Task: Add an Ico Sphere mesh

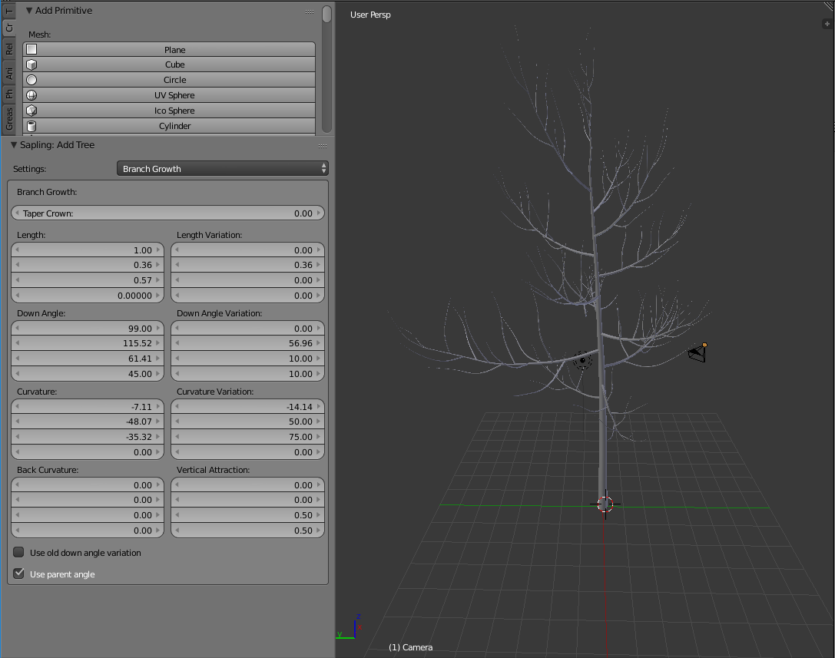Action: pyautogui.click(x=169, y=111)
